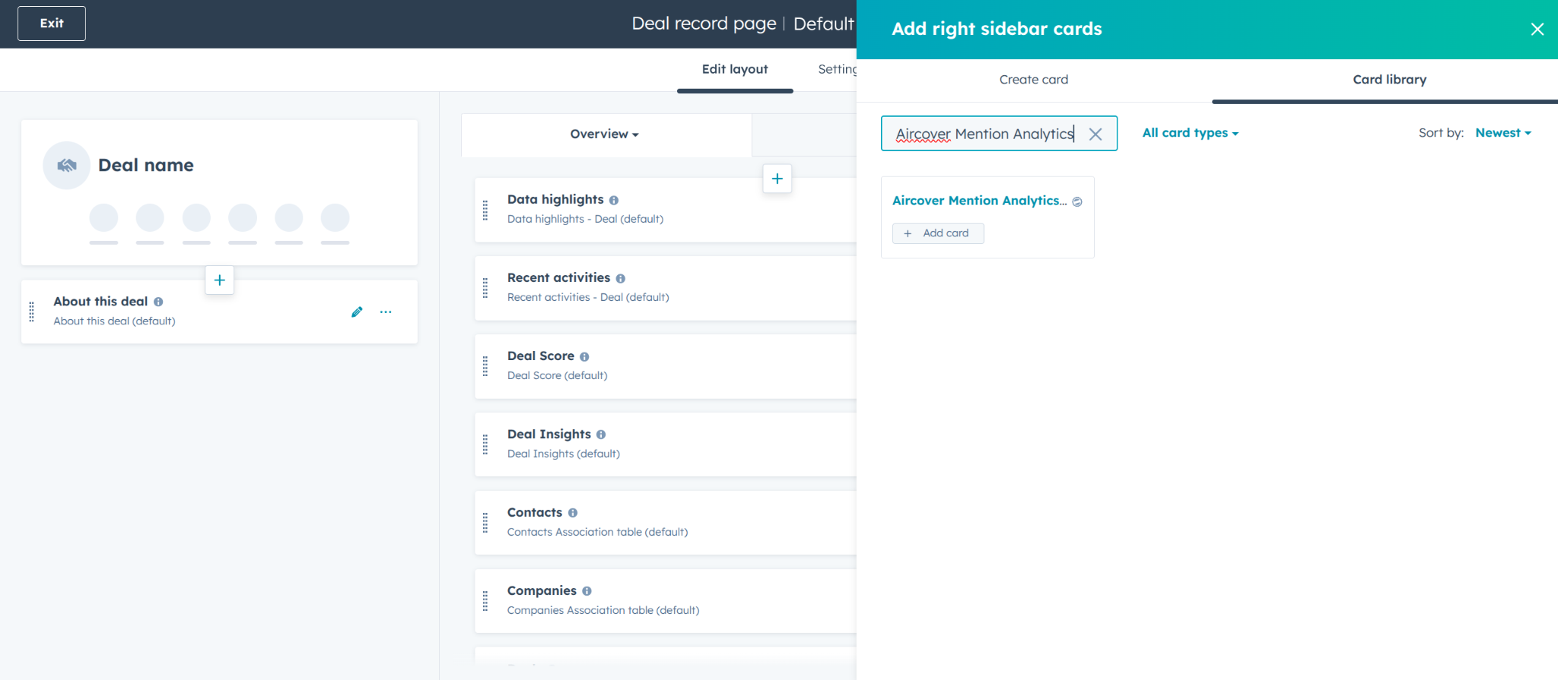Click the status icon beside Aircover Mention Analytics card
This screenshot has width=1558, height=680.
[1077, 201]
